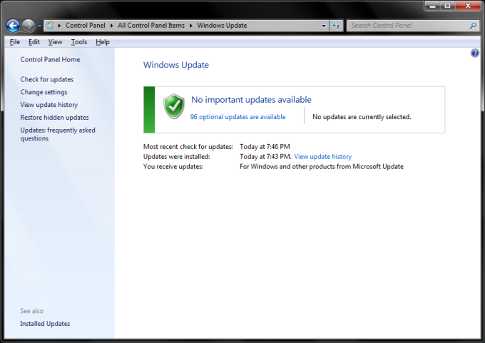Open the recent pages dropdown arrow
This screenshot has width=485, height=343.
pyautogui.click(x=39, y=26)
